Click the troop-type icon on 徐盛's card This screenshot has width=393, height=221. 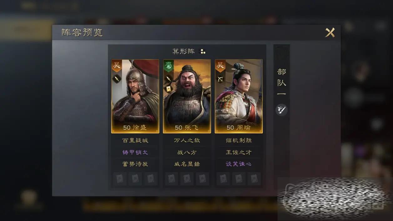point(117,79)
